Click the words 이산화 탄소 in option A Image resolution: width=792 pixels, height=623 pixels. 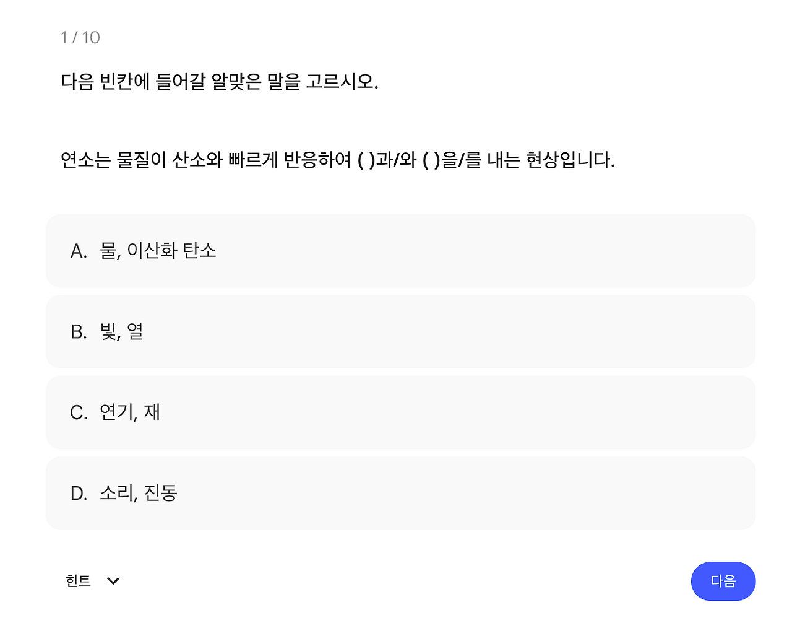point(171,251)
